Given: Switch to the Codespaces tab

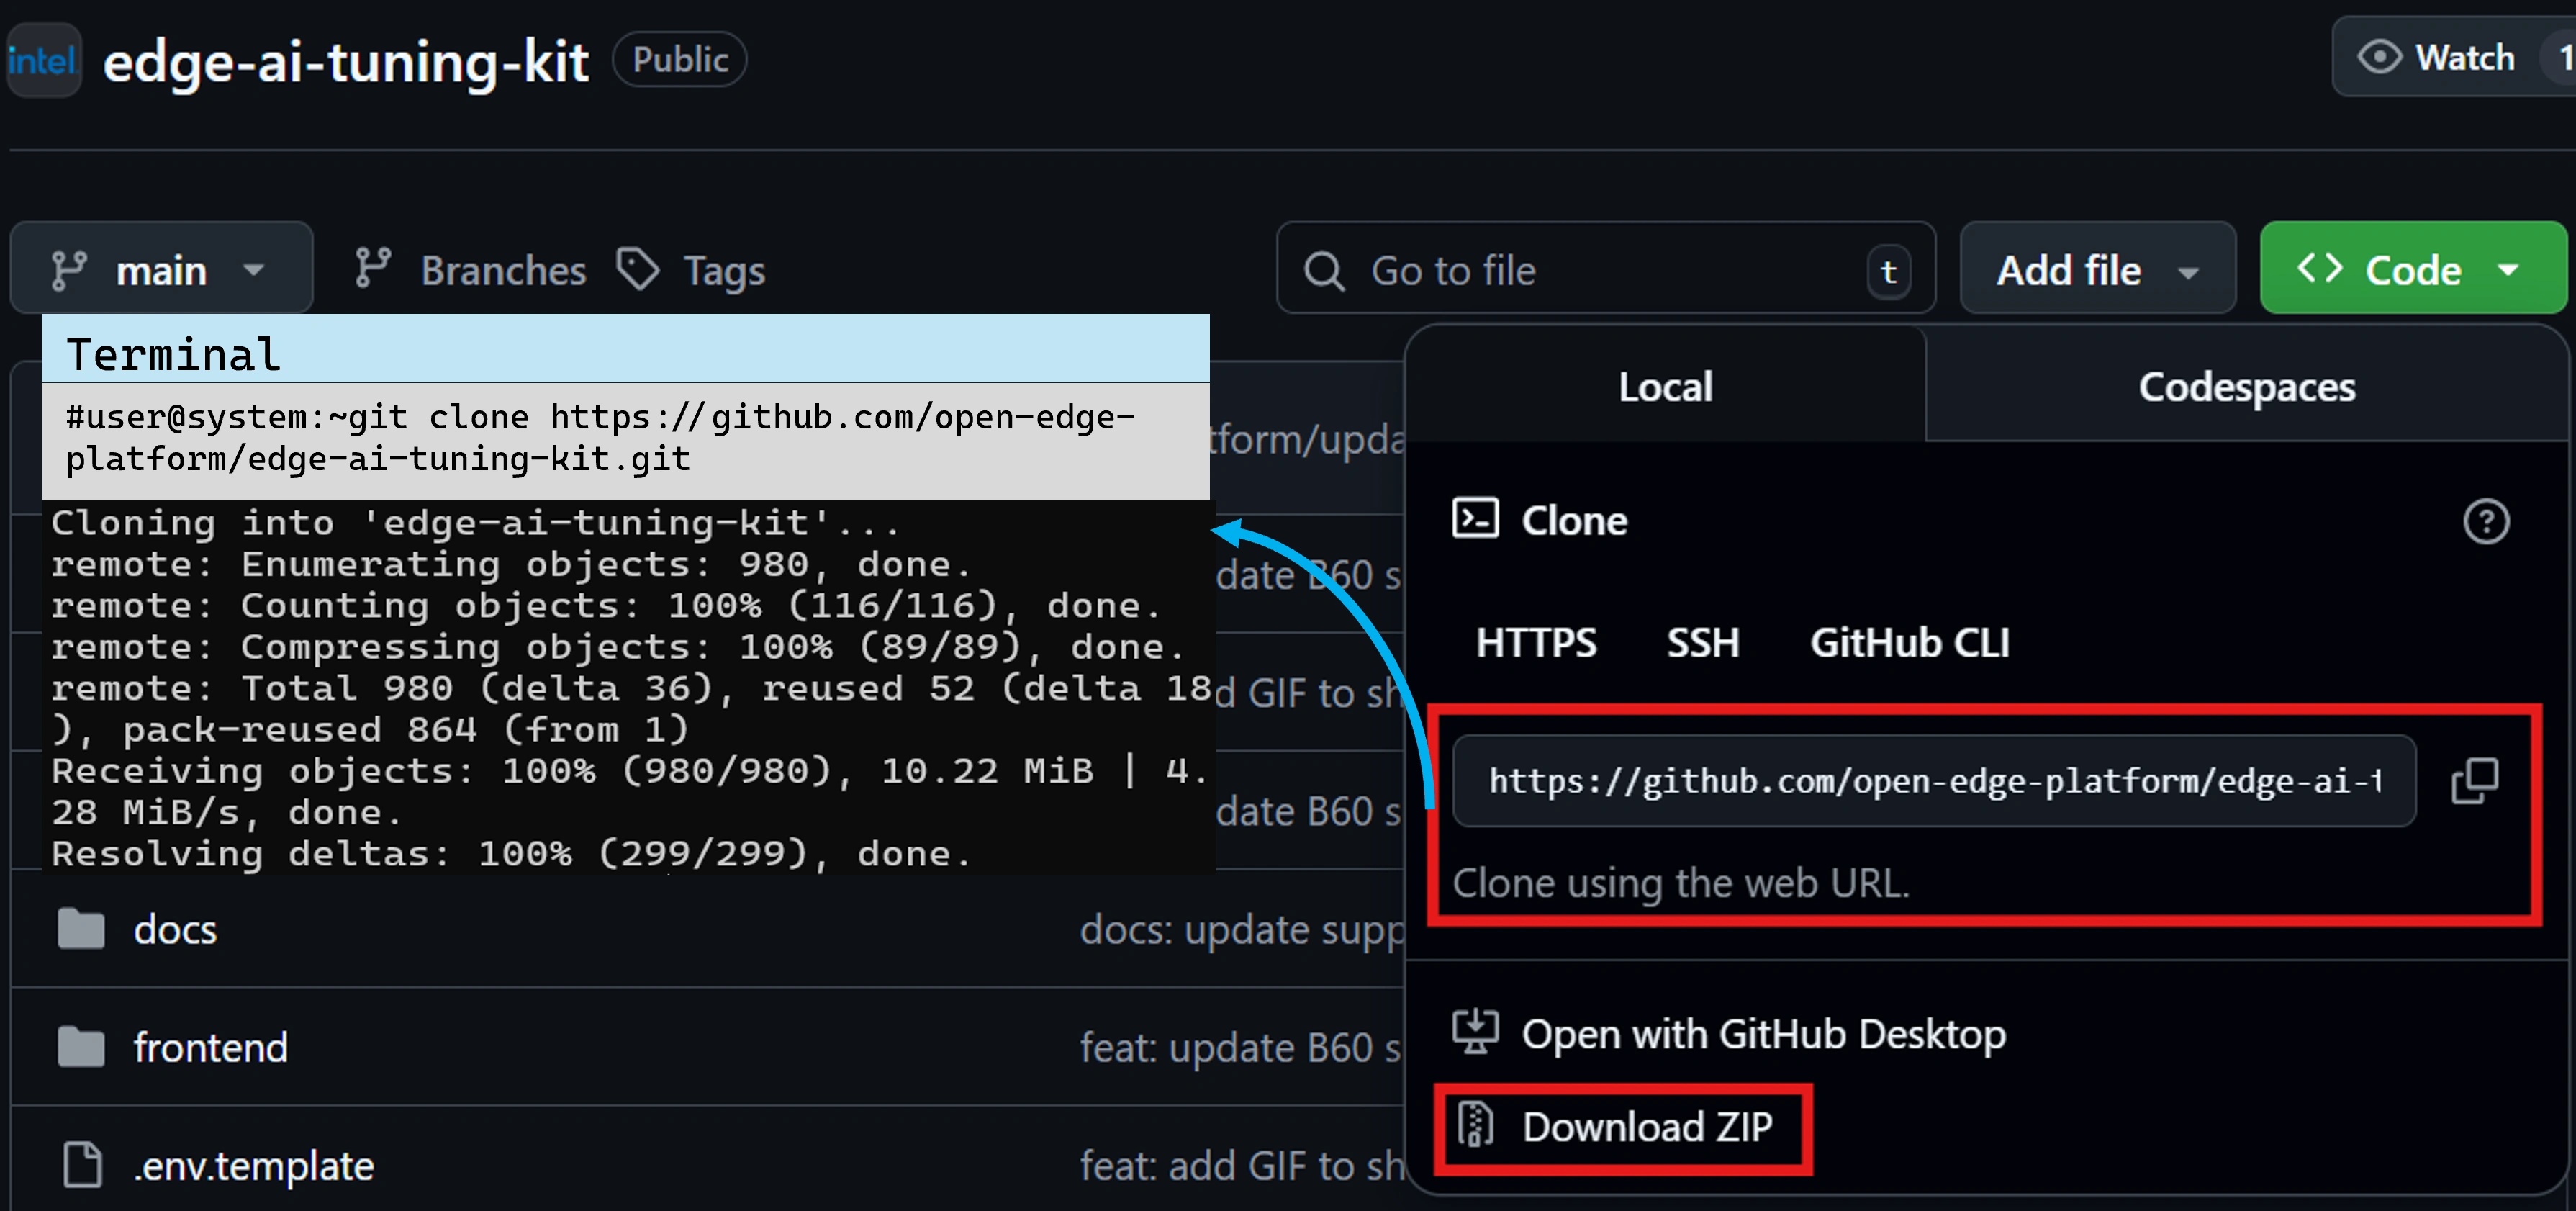Looking at the screenshot, I should (x=2246, y=387).
